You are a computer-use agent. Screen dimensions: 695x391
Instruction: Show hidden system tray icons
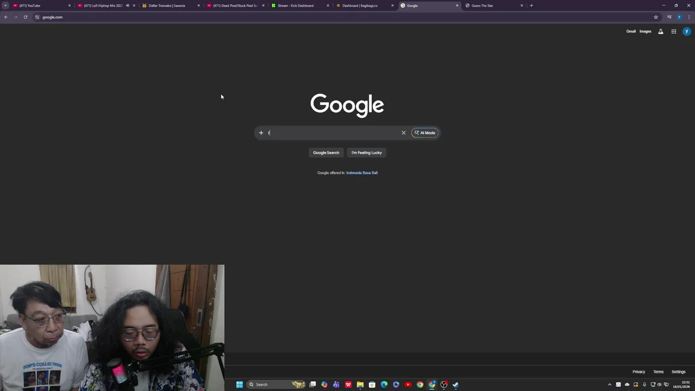[x=610, y=384]
